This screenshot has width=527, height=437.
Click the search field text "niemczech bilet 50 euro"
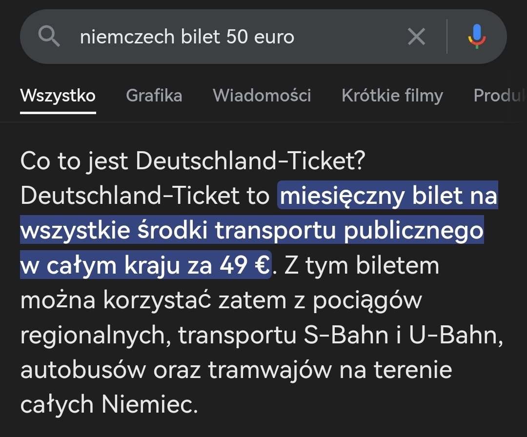[x=187, y=37]
